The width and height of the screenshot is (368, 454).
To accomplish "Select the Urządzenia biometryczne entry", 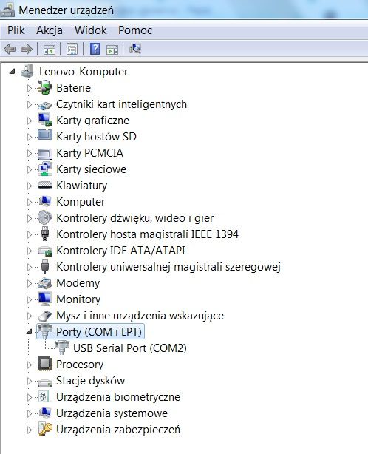I will click(118, 397).
